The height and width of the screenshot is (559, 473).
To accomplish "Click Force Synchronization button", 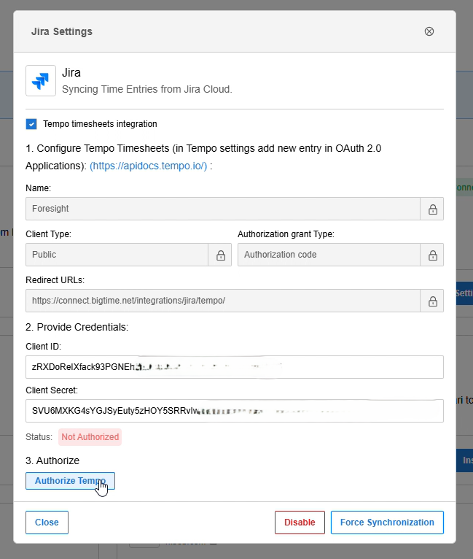I will pyautogui.click(x=387, y=523).
